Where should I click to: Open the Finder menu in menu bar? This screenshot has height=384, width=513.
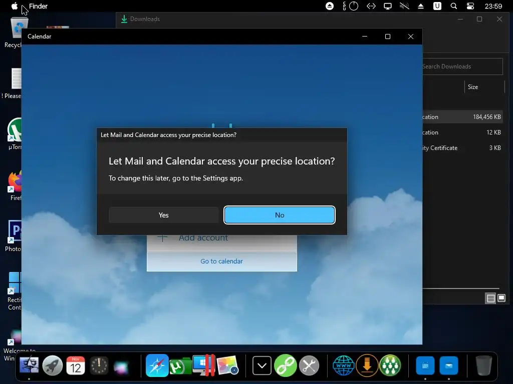38,6
